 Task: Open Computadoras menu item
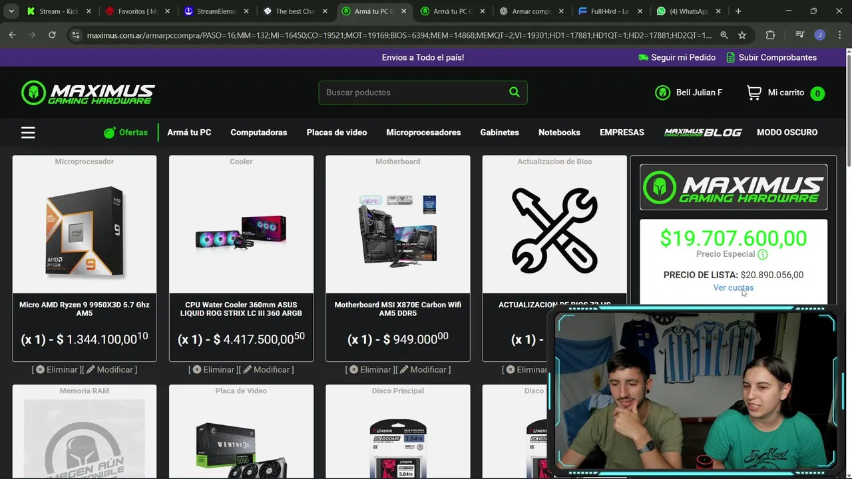click(259, 132)
